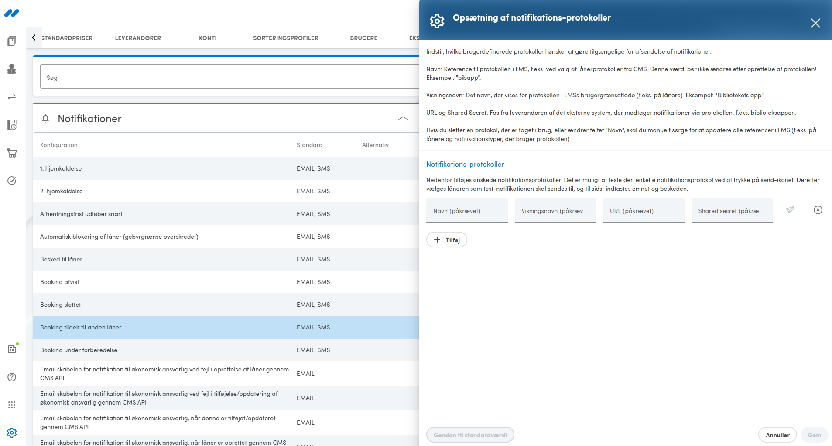Click the gear icon in panel header
This screenshot has width=832, height=446.
click(x=437, y=21)
